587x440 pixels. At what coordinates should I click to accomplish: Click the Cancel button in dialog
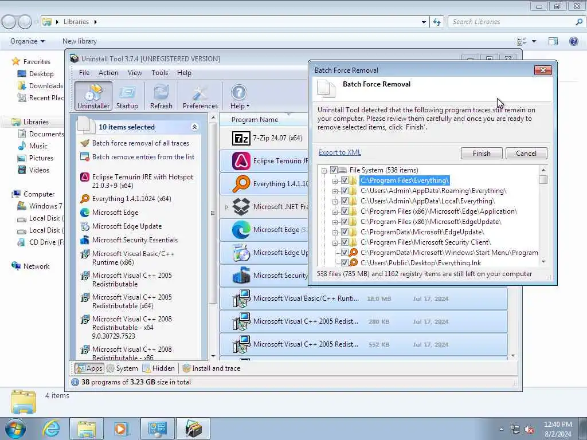click(526, 154)
